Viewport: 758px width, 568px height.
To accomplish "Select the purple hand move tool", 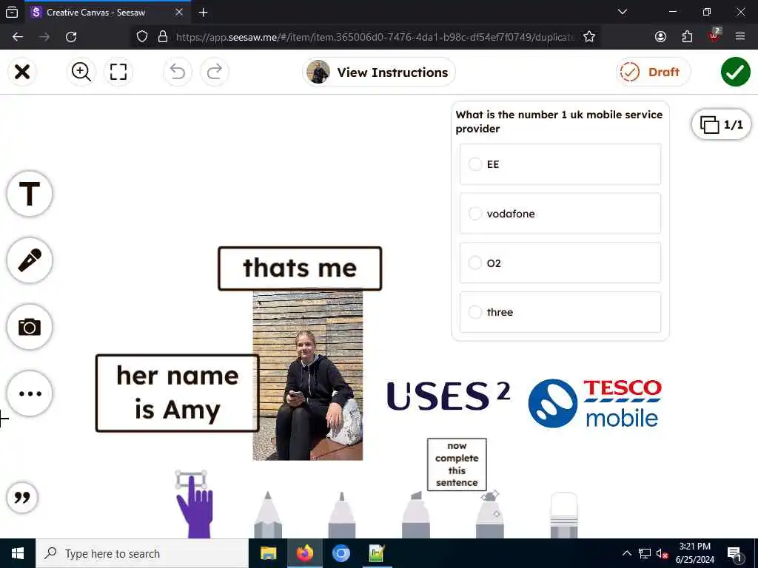I will [195, 505].
